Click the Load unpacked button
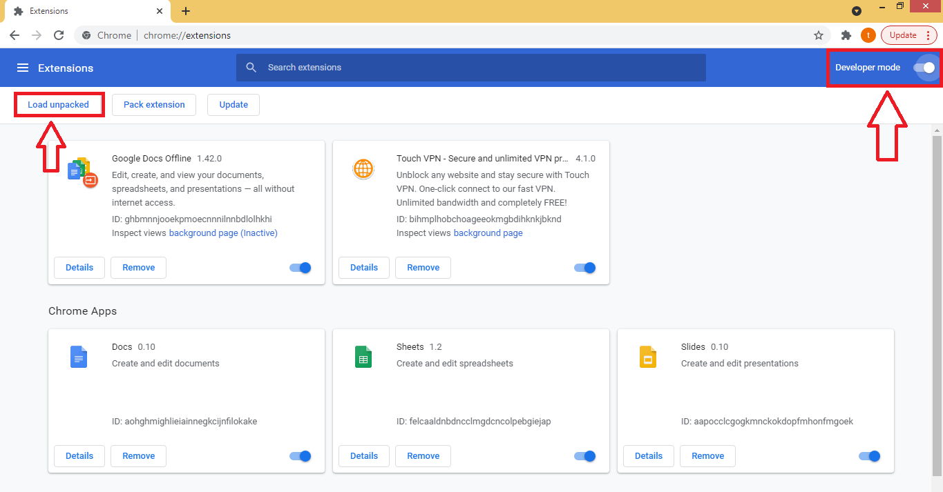Image resolution: width=943 pixels, height=492 pixels. click(59, 105)
